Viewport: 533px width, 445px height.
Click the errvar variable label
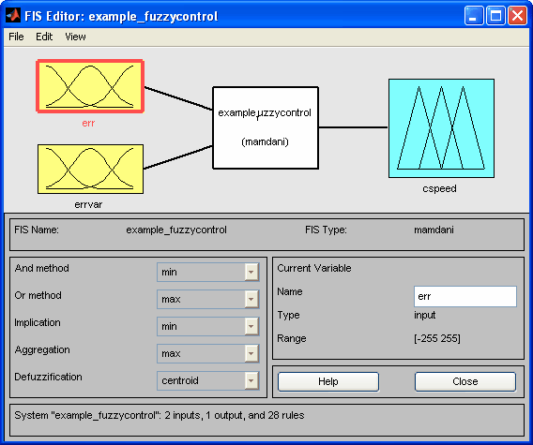[x=88, y=204]
